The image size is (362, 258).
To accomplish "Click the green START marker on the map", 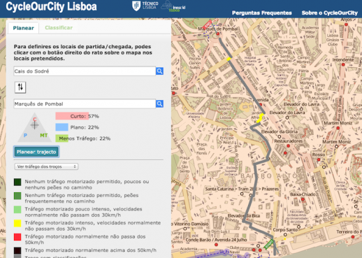I will [x=268, y=244].
